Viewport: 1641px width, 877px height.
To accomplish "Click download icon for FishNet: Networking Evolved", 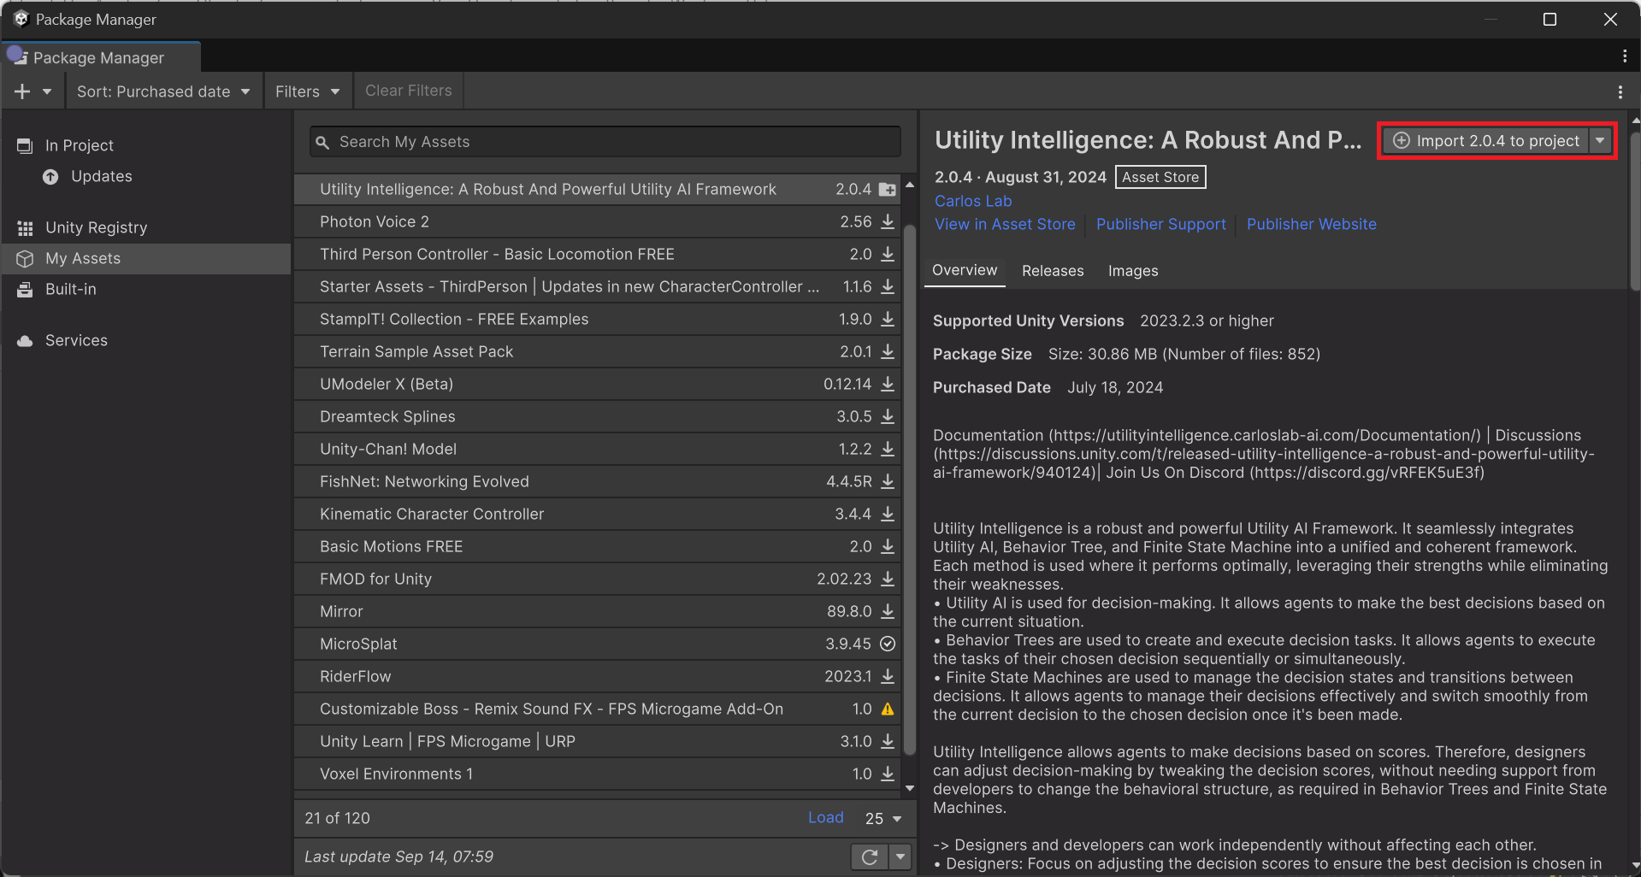I will pos(888,481).
